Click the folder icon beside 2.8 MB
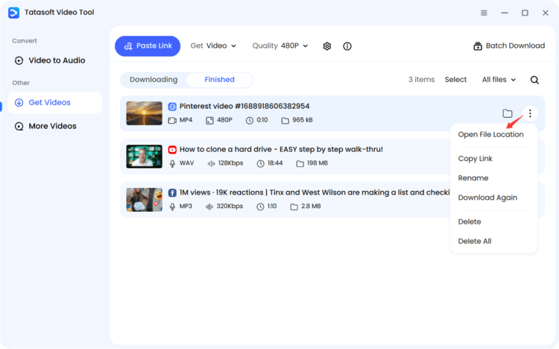This screenshot has height=349, width=559. (x=294, y=207)
